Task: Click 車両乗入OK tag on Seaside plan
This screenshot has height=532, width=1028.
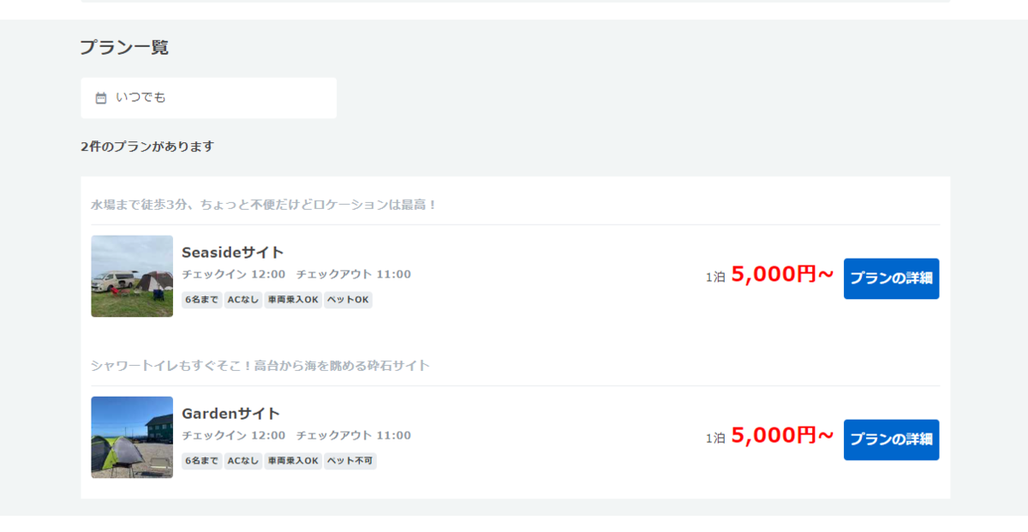Action: pyautogui.click(x=293, y=300)
